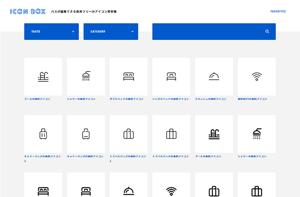Select the thin-line WiFi signal icon
The height and width of the screenshot is (197, 300).
257,77
